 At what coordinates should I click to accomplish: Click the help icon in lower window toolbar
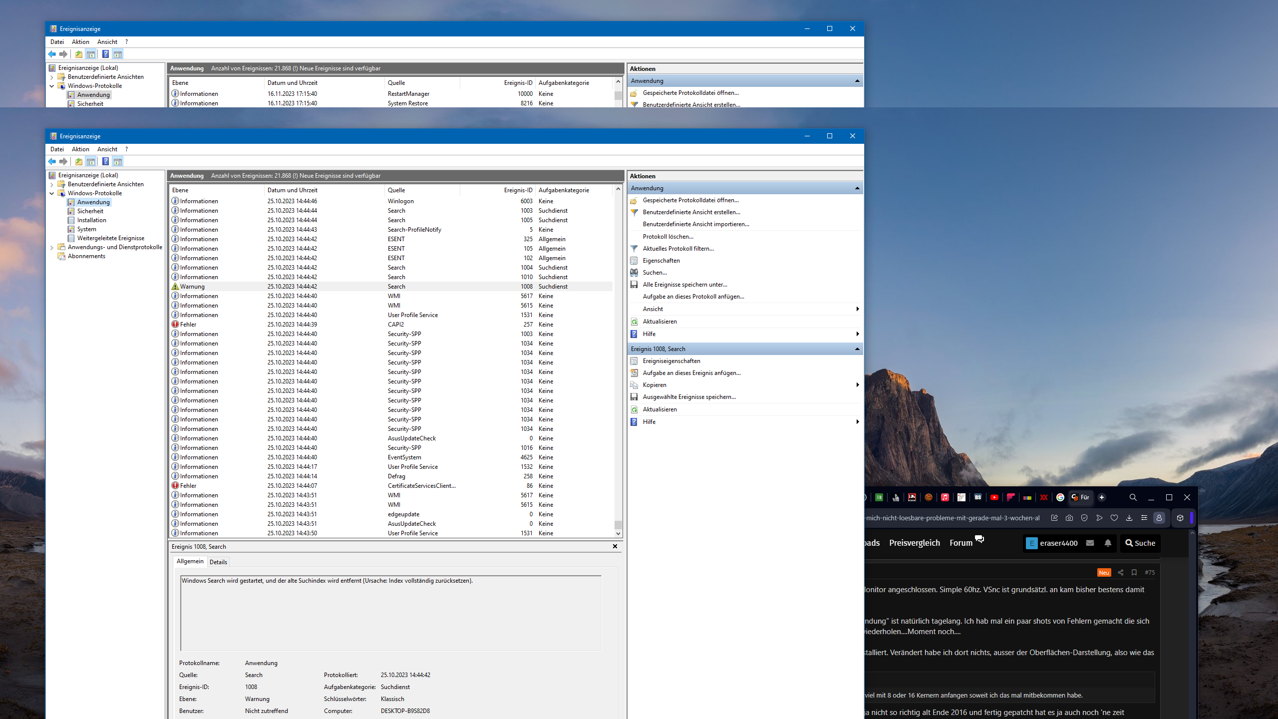105,161
